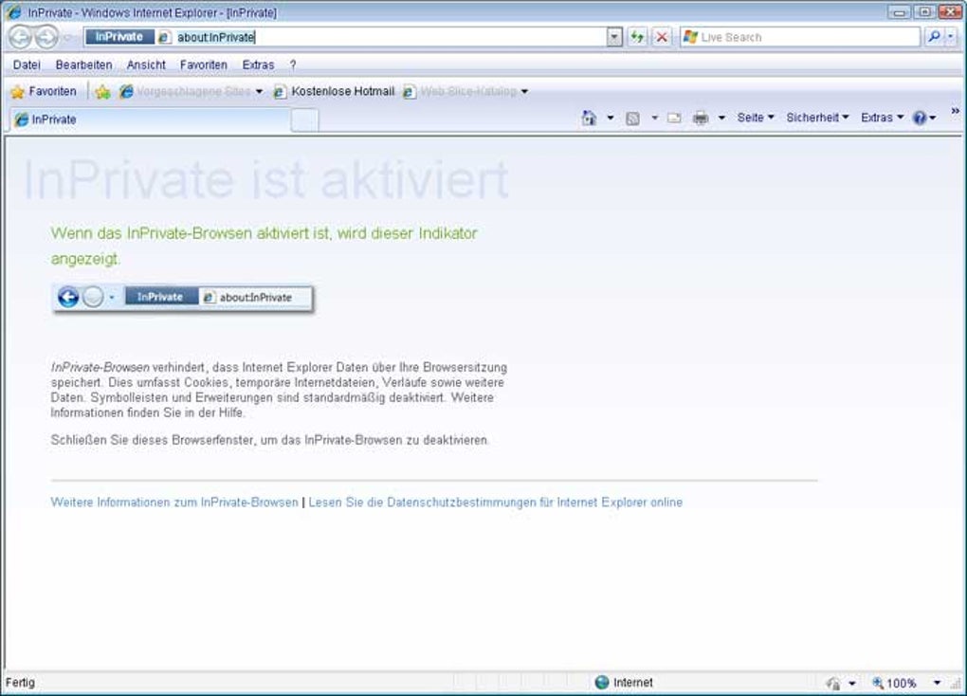
Task: Click the page icon beside about:InPrivate
Action: [163, 38]
